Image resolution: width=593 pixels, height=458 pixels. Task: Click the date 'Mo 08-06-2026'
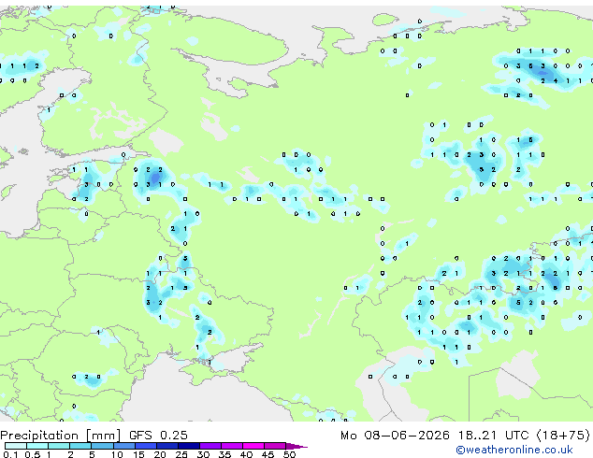(x=395, y=436)
